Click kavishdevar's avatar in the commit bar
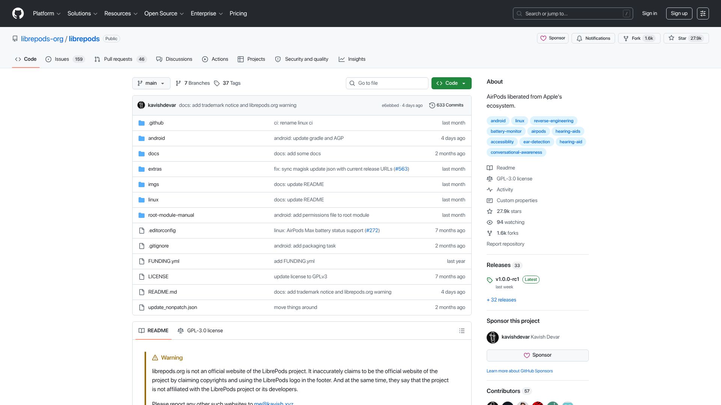 pos(141,105)
